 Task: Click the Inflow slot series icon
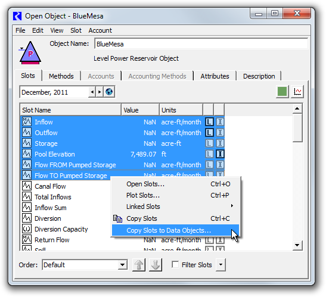pyautogui.click(x=27, y=121)
